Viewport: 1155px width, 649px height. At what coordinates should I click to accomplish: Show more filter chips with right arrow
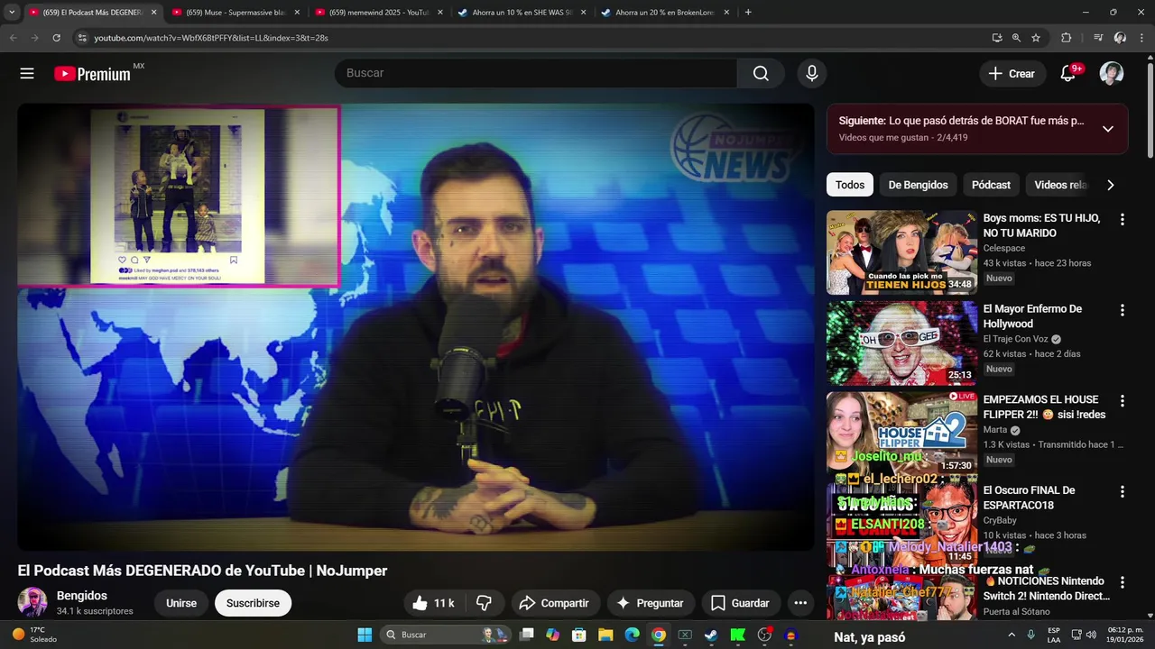[x=1111, y=185]
